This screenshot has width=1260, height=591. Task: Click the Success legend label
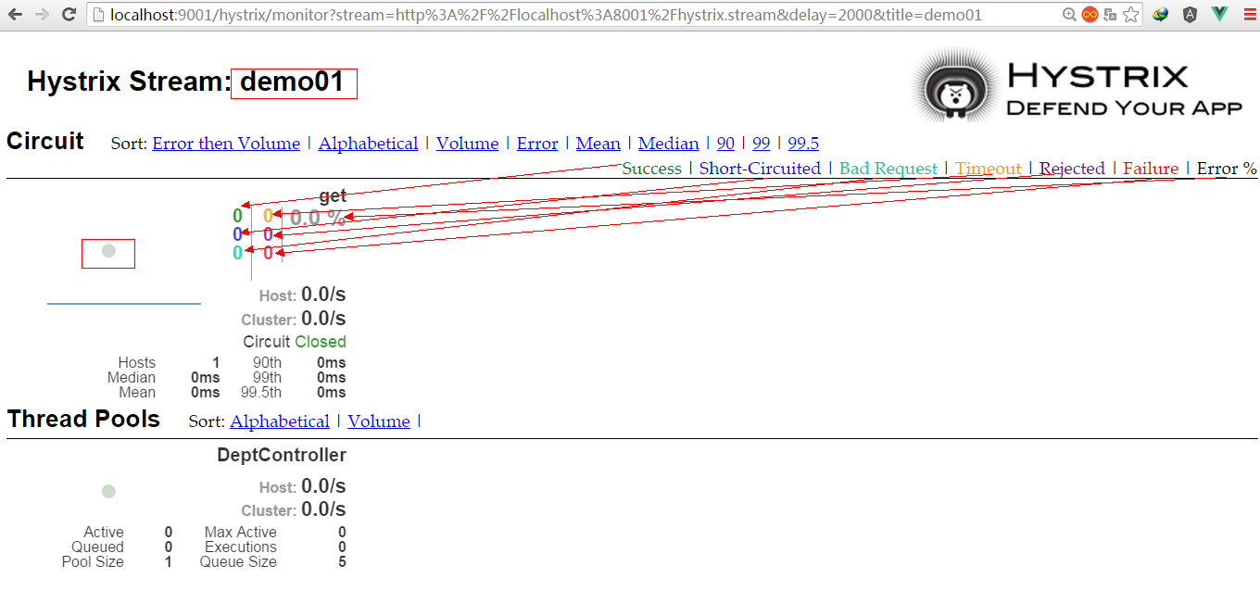(x=651, y=169)
